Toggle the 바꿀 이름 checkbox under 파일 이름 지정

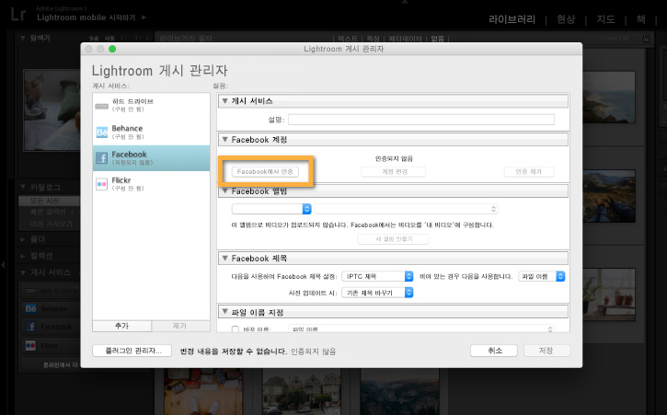(x=236, y=329)
